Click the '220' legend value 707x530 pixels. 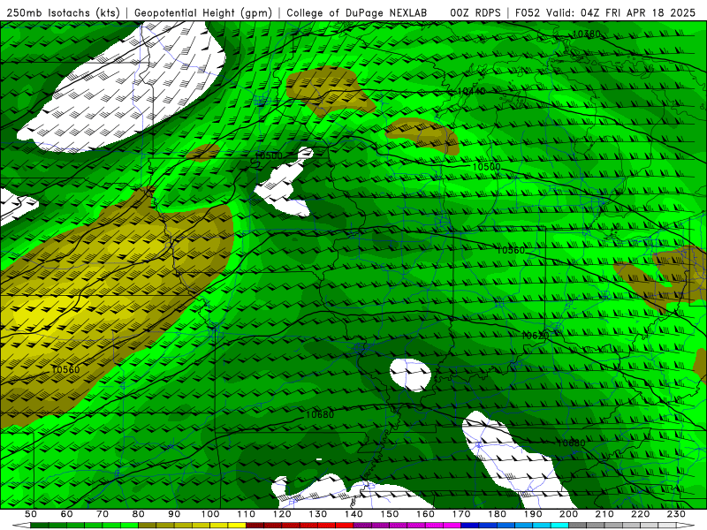[640, 514]
